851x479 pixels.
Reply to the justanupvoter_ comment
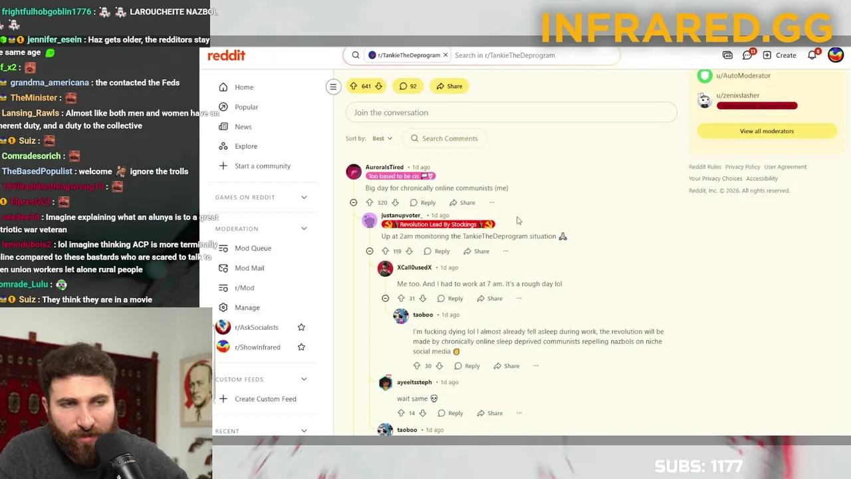point(436,251)
